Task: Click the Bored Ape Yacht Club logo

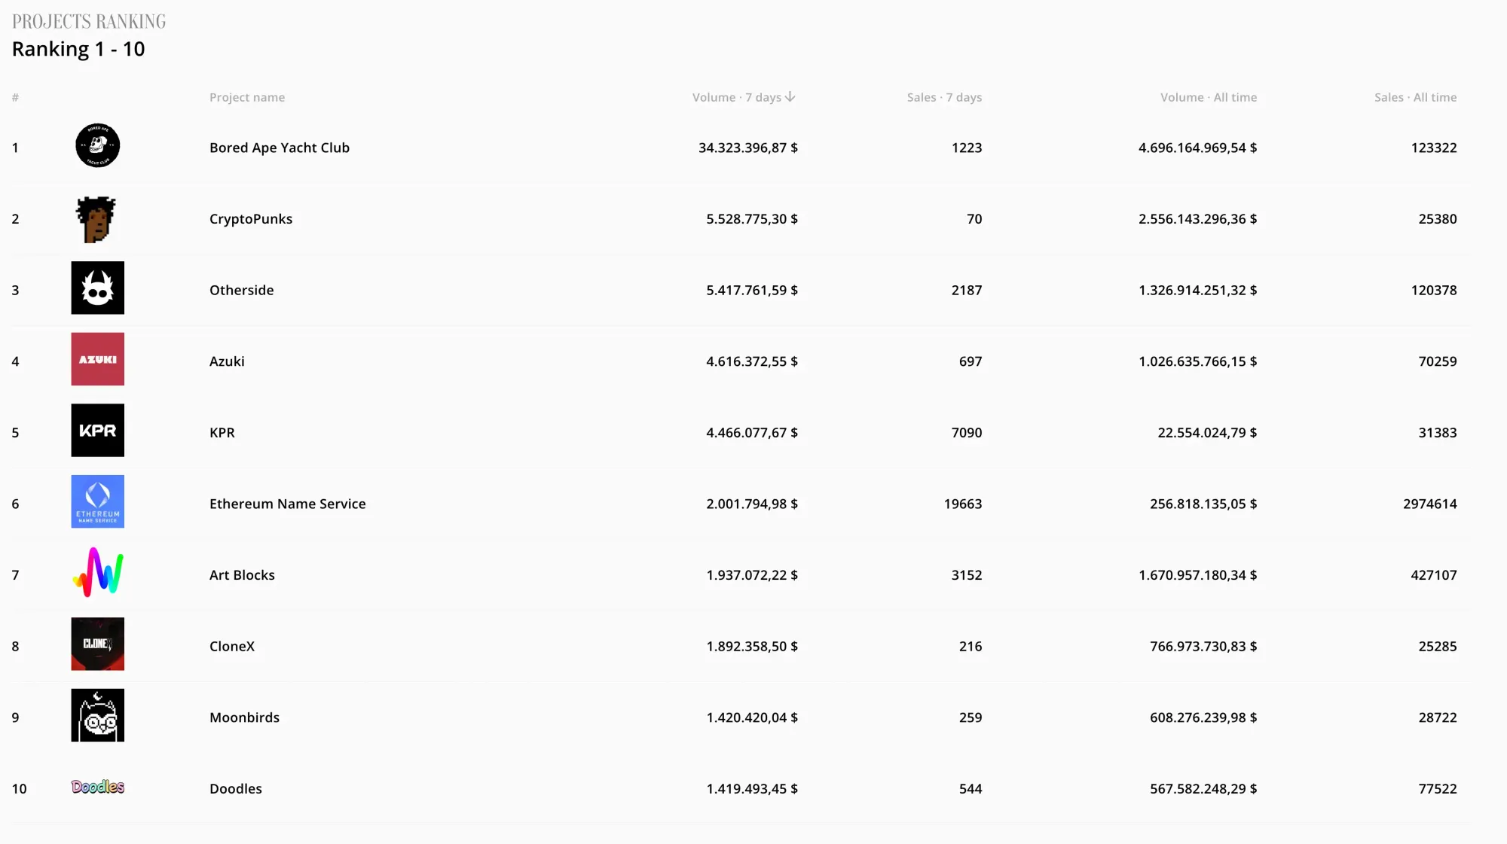Action: (97, 145)
